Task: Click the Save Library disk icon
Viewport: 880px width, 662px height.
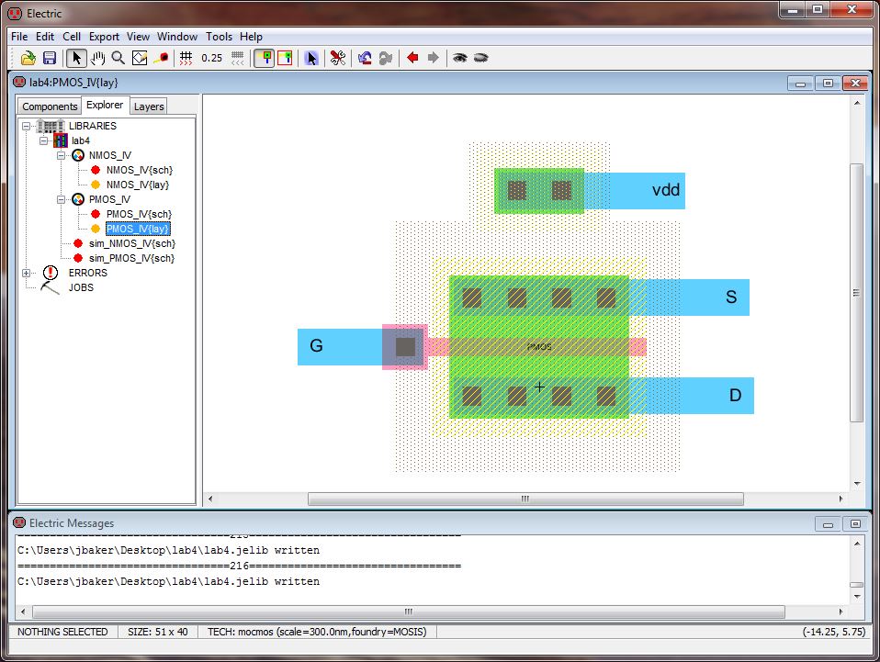Action: coord(50,58)
